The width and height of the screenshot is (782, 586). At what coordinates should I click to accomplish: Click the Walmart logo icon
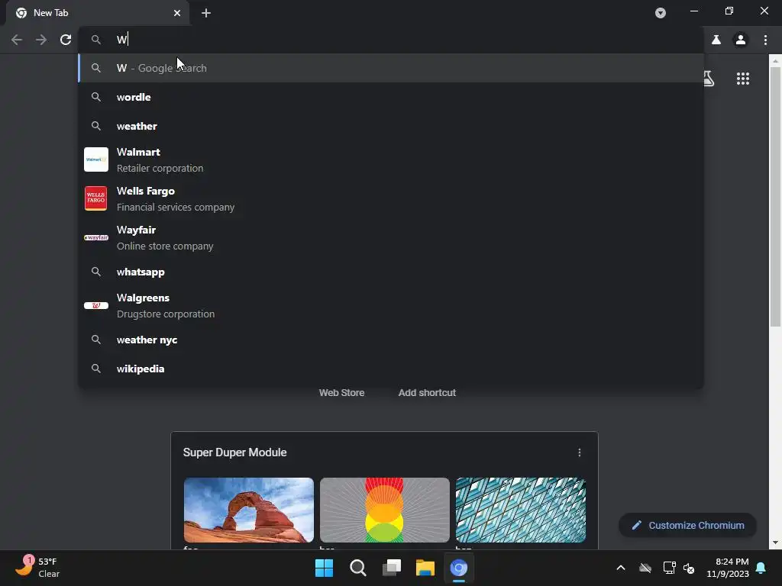[x=95, y=159]
